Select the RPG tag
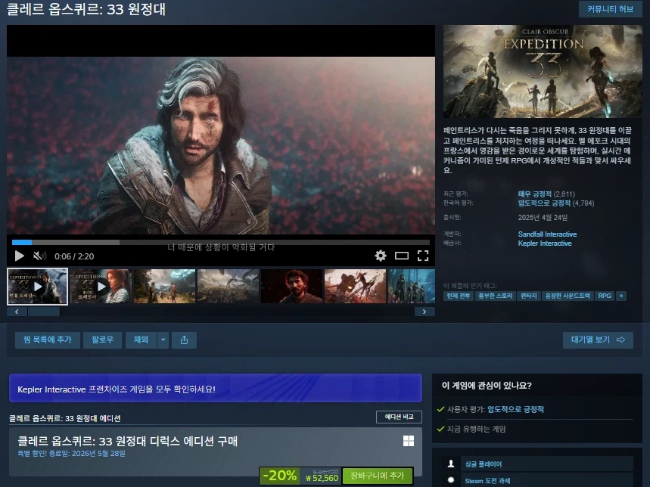The image size is (650, 487). click(605, 296)
